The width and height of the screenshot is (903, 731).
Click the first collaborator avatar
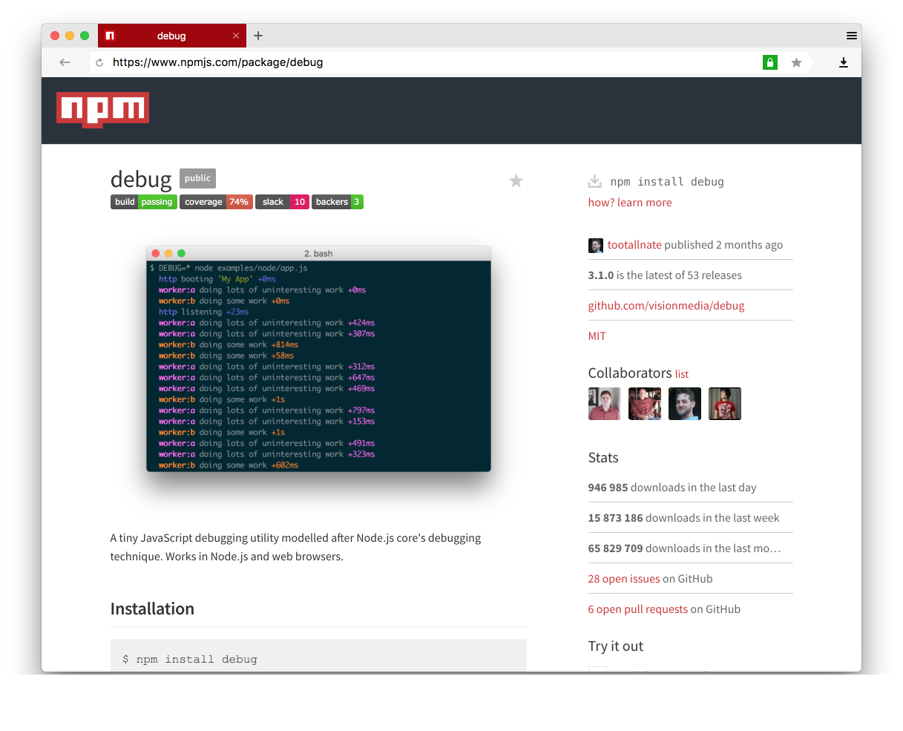[604, 404]
